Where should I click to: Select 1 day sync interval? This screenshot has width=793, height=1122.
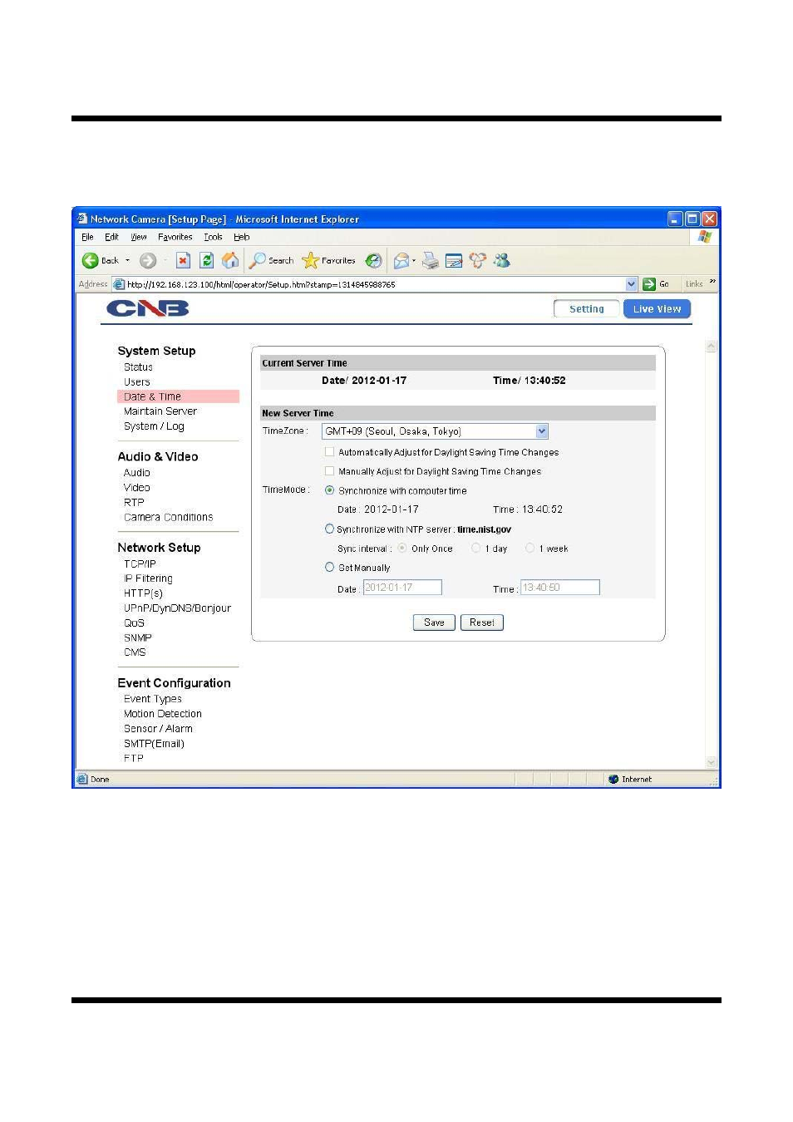point(476,548)
